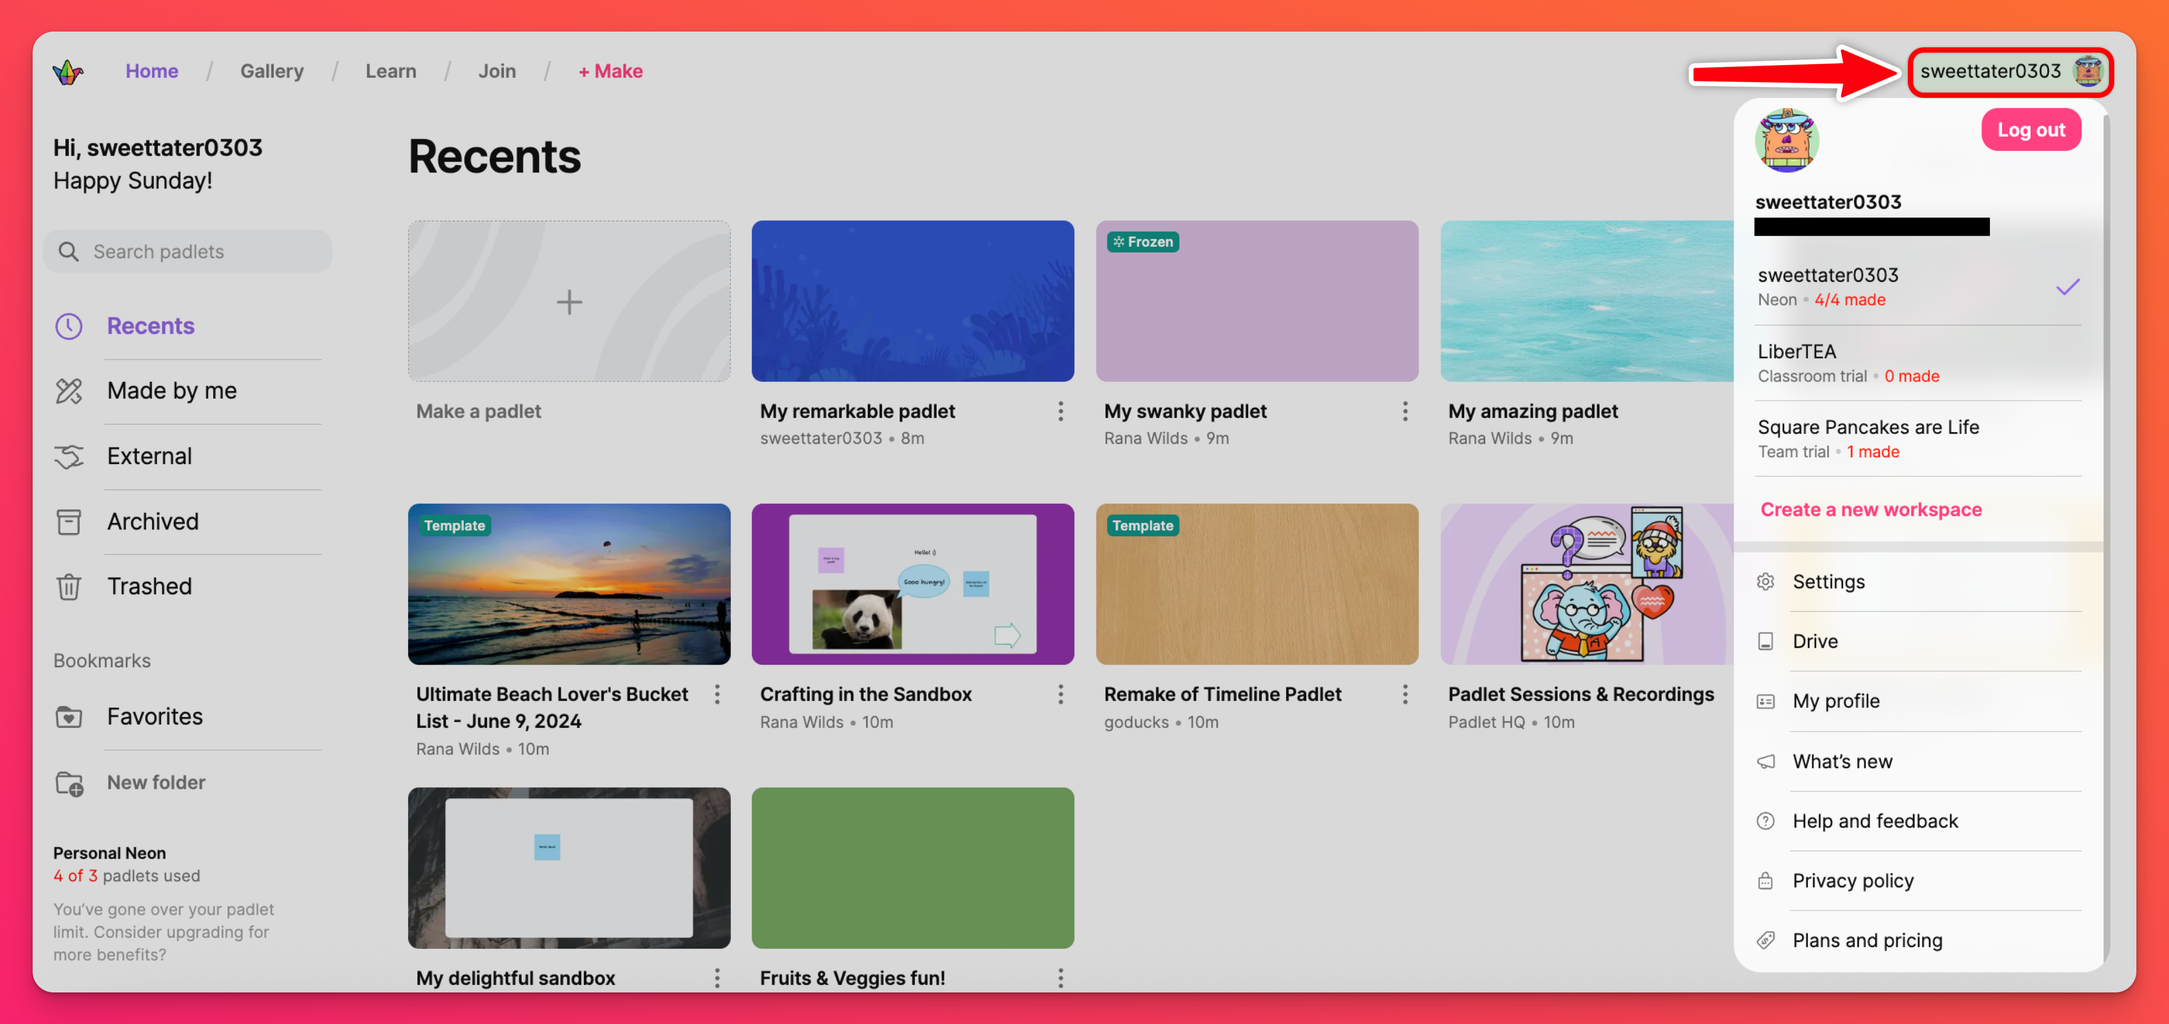Click the Plans and pricing tag icon
The height and width of the screenshot is (1024, 2169).
point(1766,941)
